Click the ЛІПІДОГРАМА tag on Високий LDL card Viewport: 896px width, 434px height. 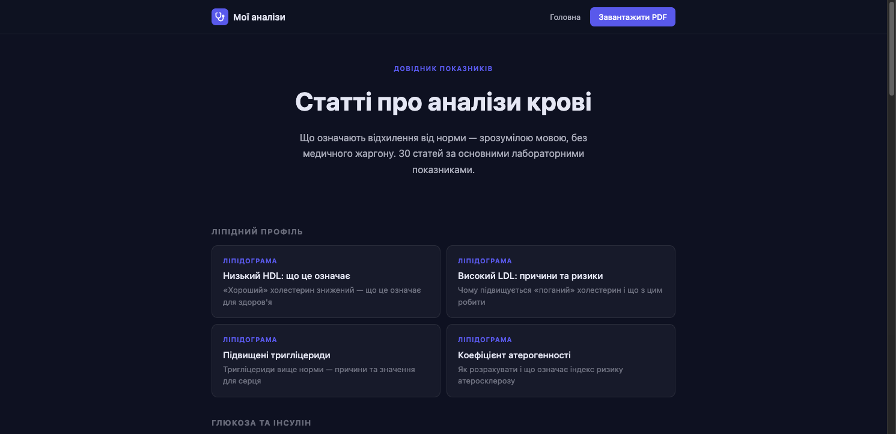pos(485,261)
